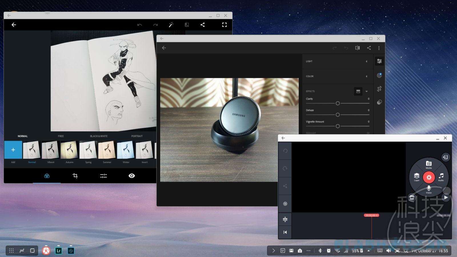Expand the Light panel

(x=366, y=61)
